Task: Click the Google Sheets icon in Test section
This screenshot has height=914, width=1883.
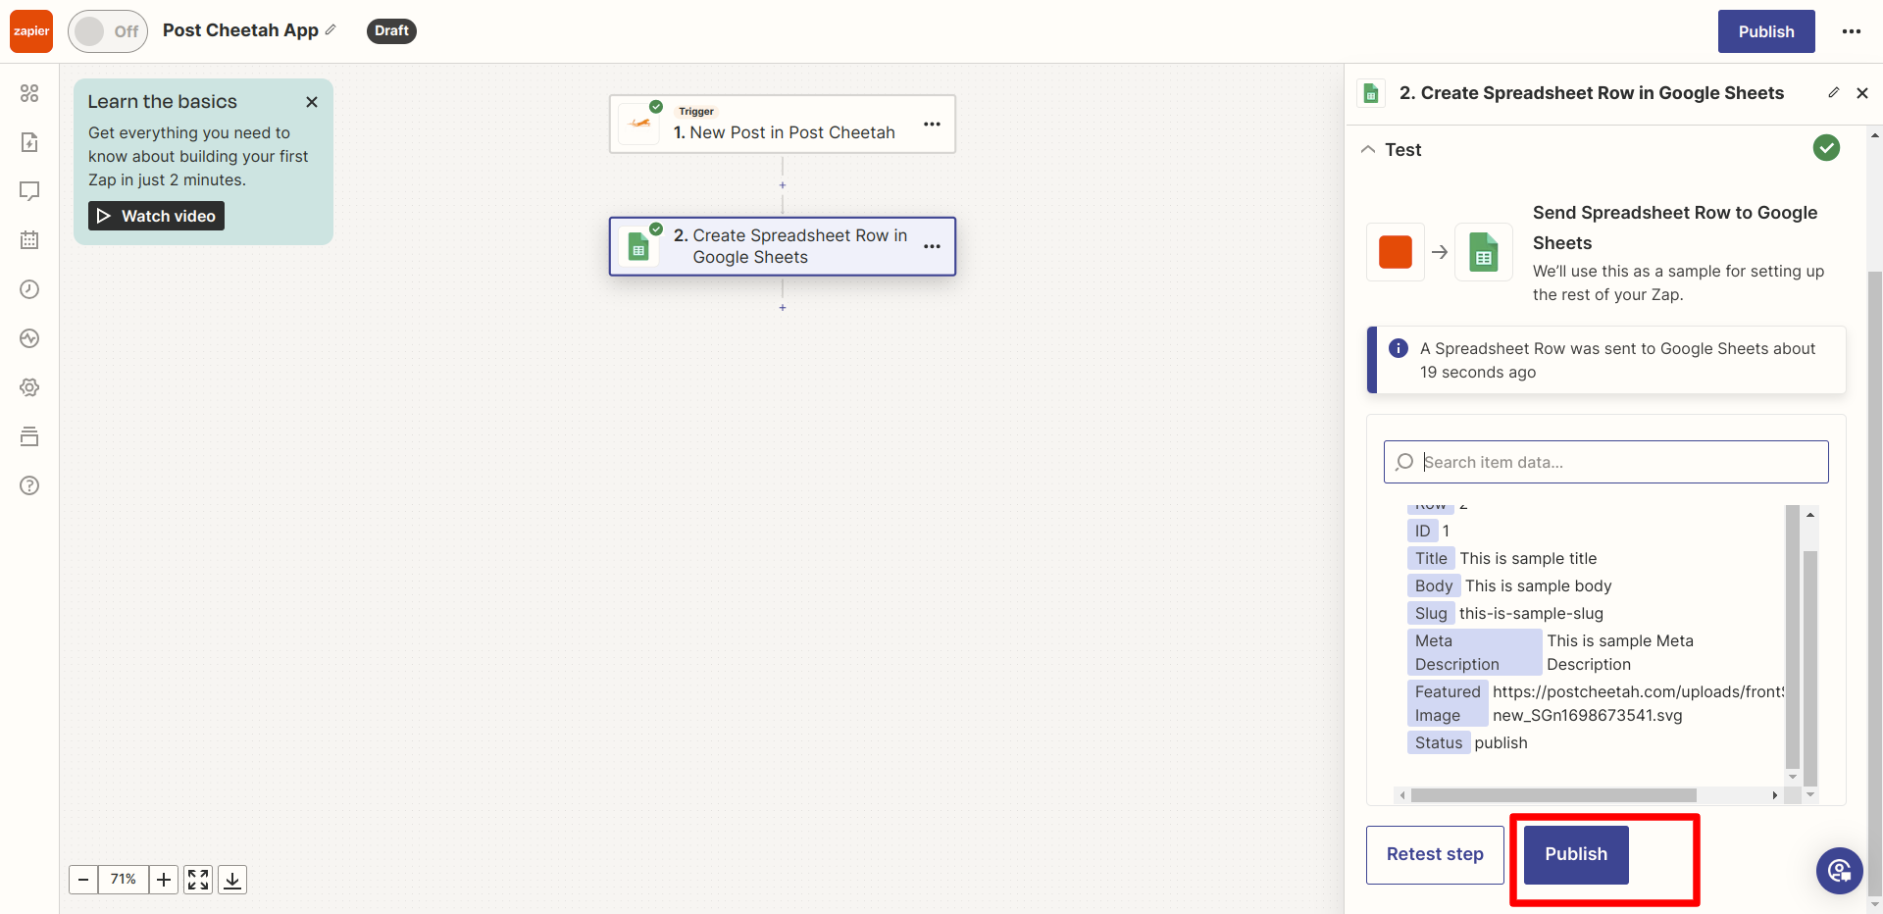Action: tap(1484, 252)
